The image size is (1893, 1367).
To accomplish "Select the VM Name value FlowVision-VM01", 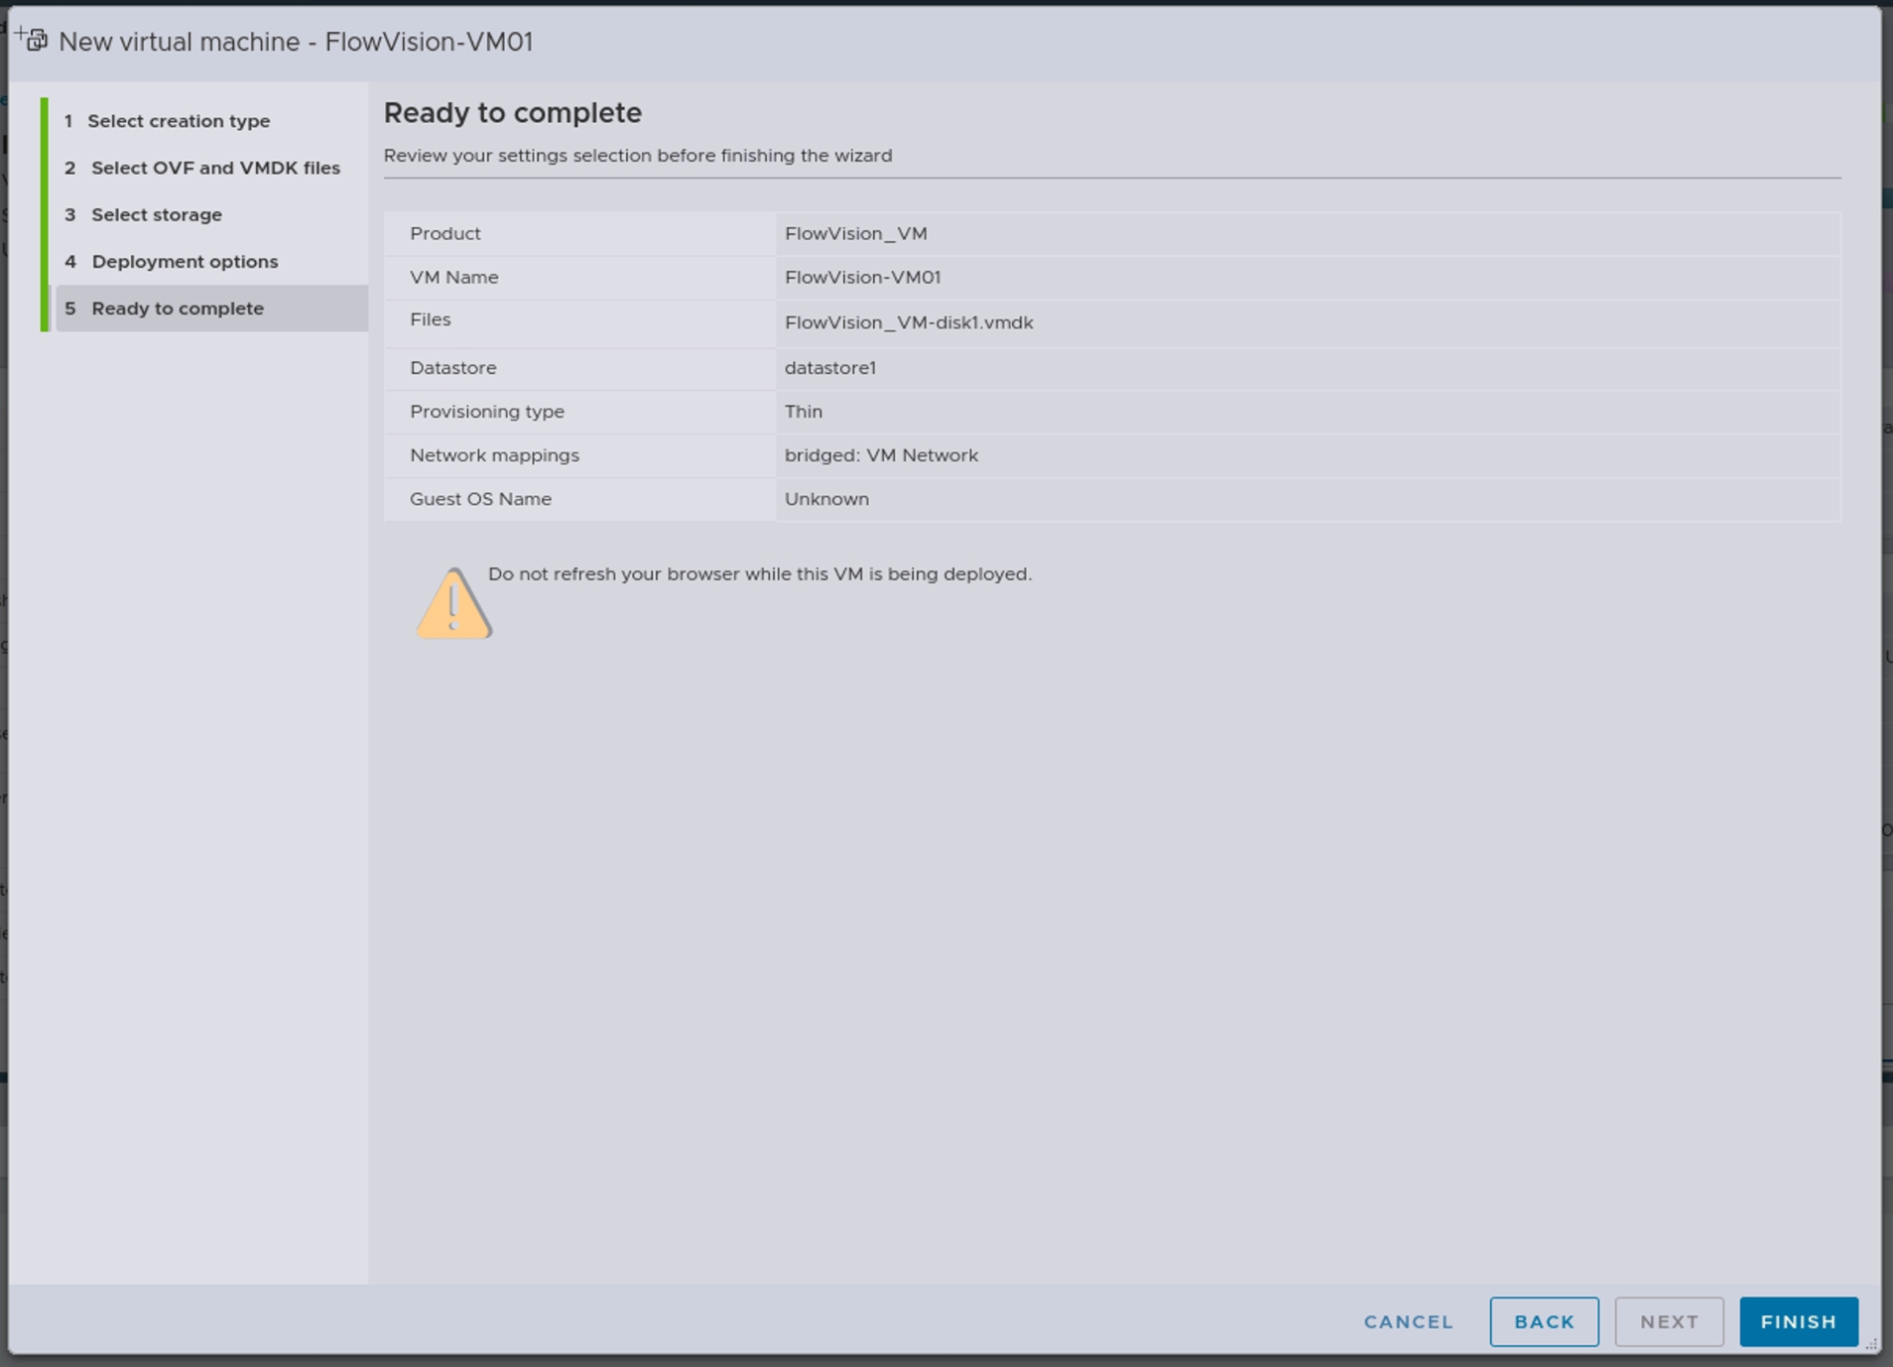I will [862, 278].
